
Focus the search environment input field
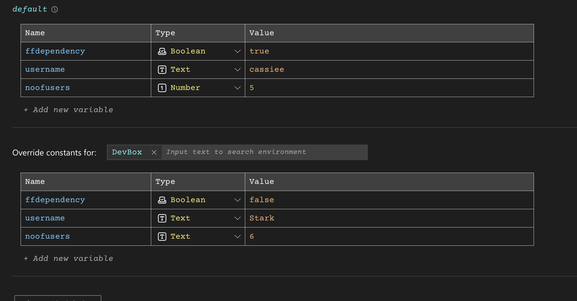[264, 152]
